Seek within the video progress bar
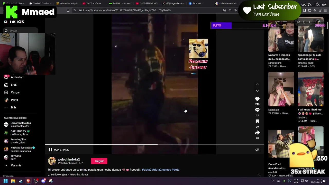Viewport: 329px width, 185px height. pyautogui.click(x=155, y=145)
